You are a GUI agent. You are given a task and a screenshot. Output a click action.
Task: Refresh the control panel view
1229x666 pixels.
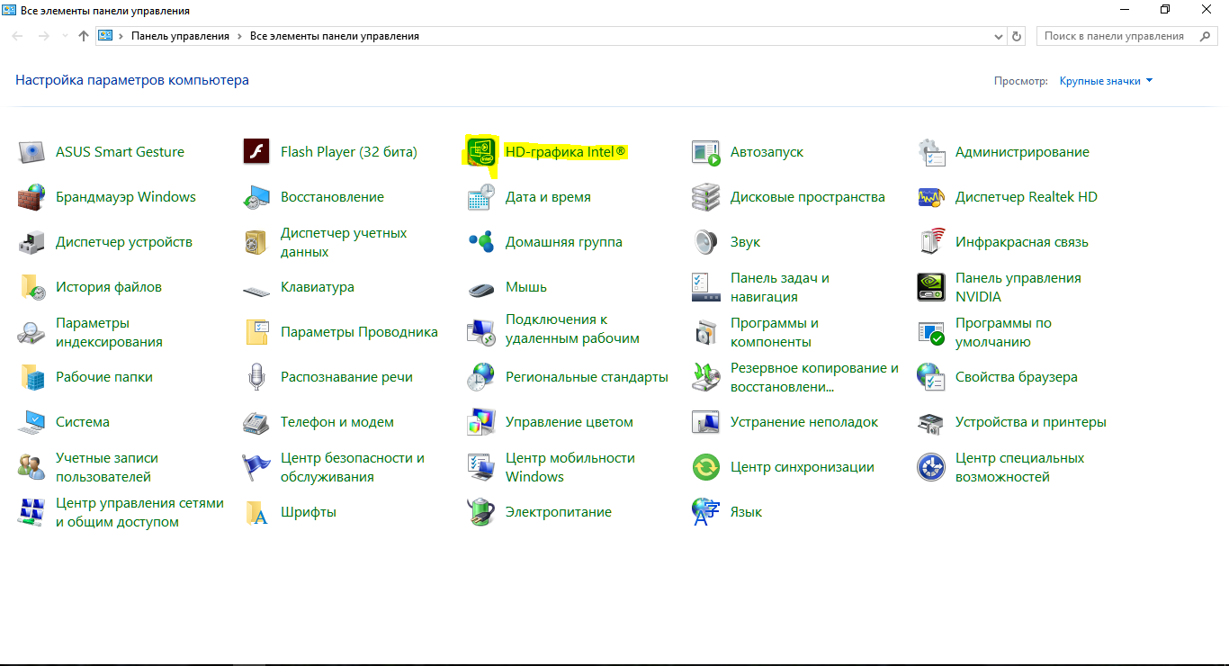point(1017,37)
